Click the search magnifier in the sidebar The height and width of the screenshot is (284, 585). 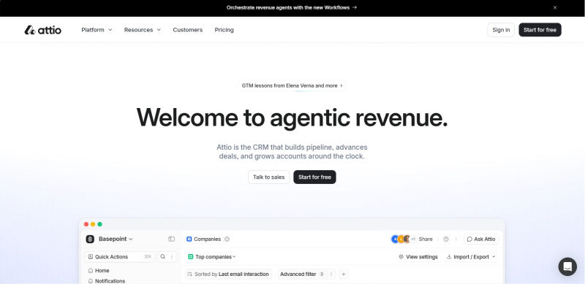point(162,256)
